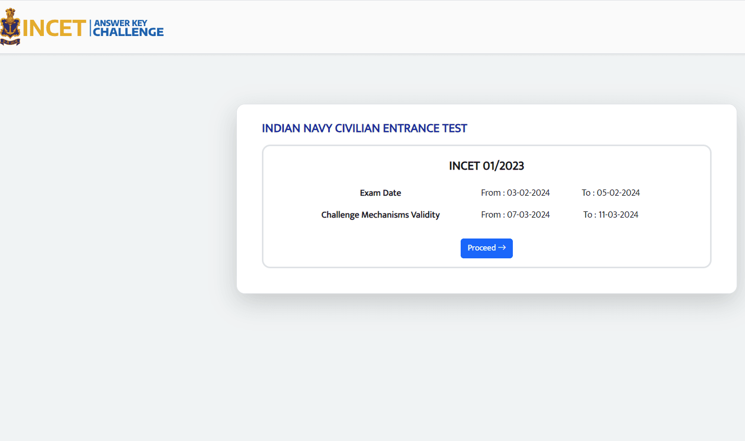Select the exam end date 05-02-2024
The image size is (745, 441).
618,193
